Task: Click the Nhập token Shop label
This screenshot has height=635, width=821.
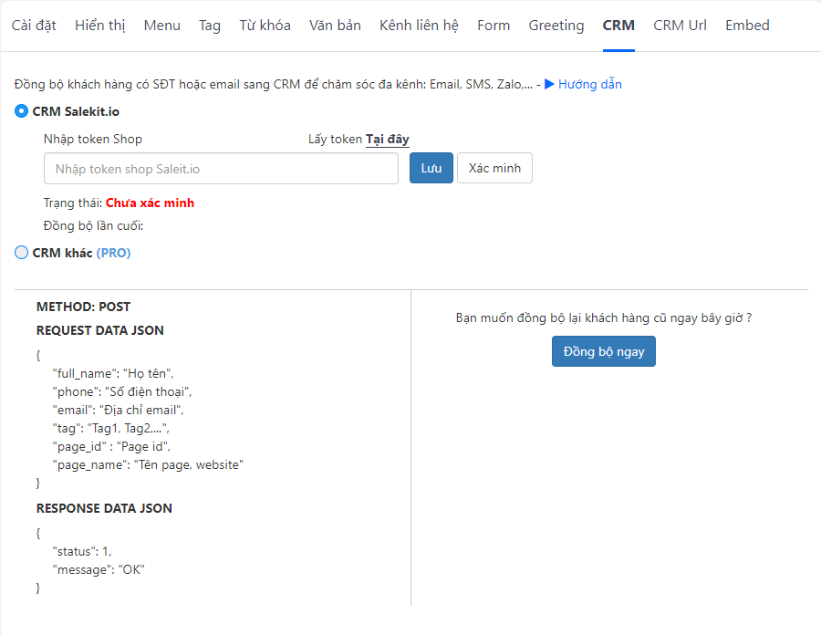Action: pyautogui.click(x=93, y=140)
